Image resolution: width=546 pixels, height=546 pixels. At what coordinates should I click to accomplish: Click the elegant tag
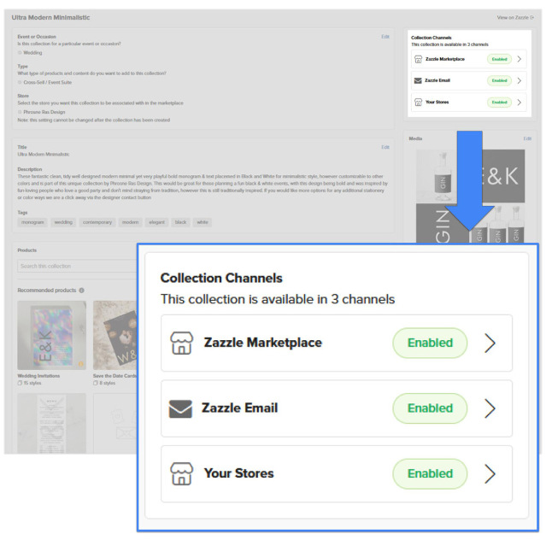pos(156,222)
